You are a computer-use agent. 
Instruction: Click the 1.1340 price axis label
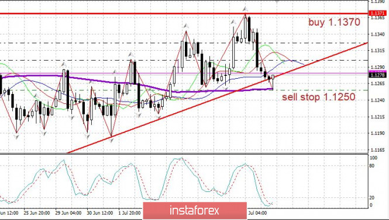click(x=377, y=34)
